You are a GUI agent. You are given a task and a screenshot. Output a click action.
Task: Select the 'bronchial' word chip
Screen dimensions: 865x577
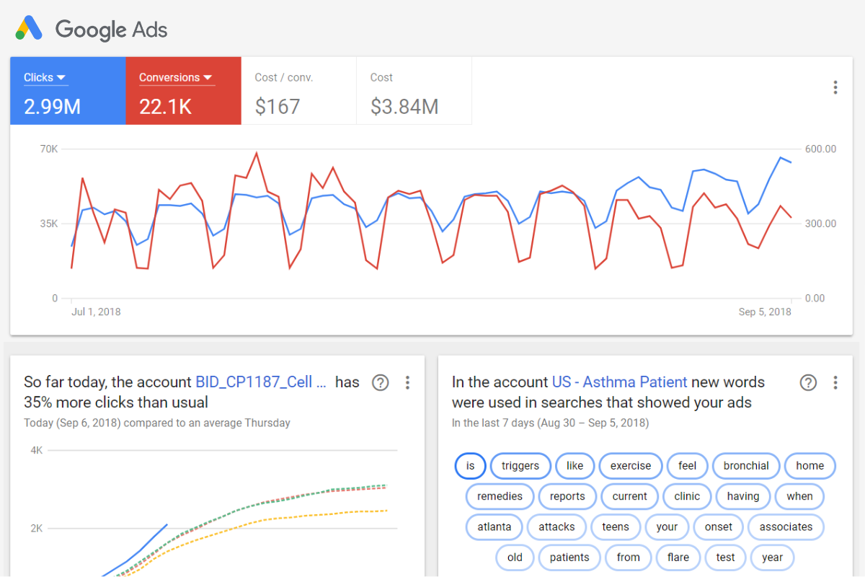point(746,466)
